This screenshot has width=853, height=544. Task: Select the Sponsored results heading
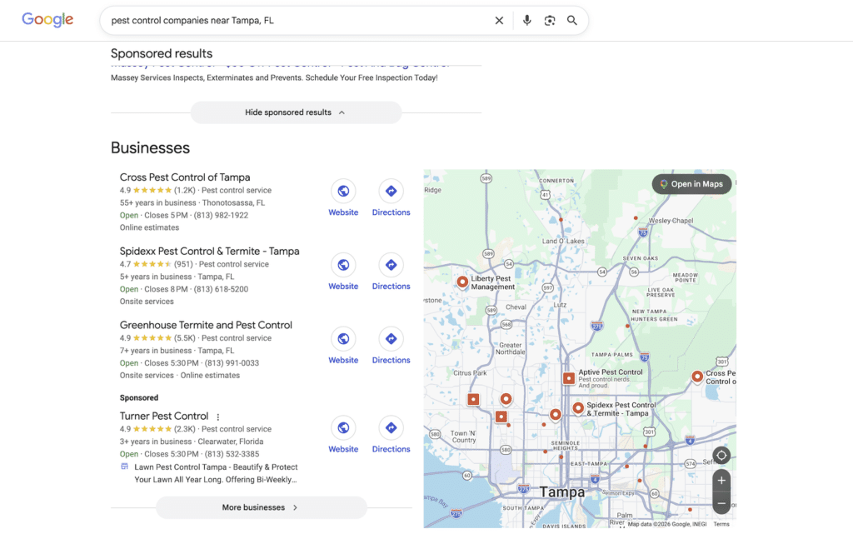162,53
